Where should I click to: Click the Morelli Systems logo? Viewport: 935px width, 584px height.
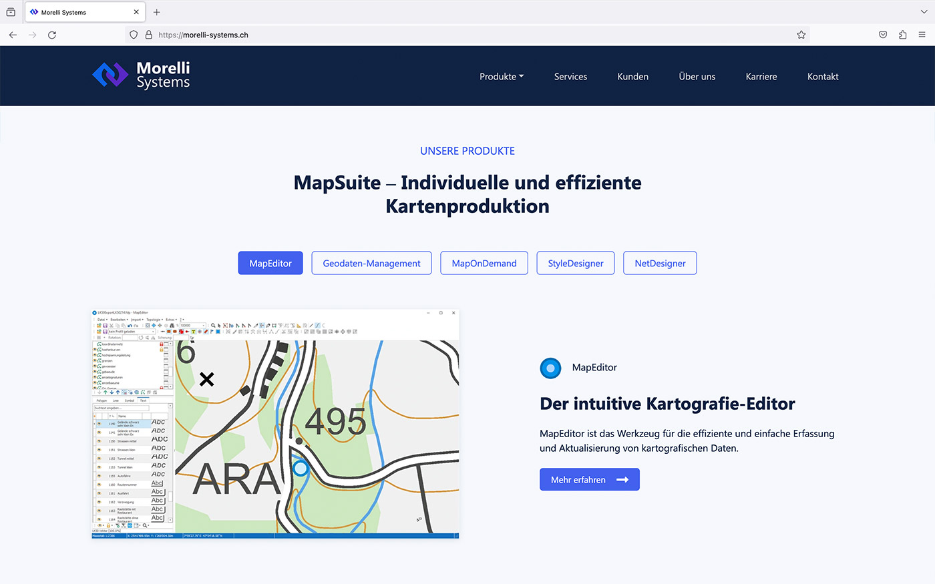(141, 75)
